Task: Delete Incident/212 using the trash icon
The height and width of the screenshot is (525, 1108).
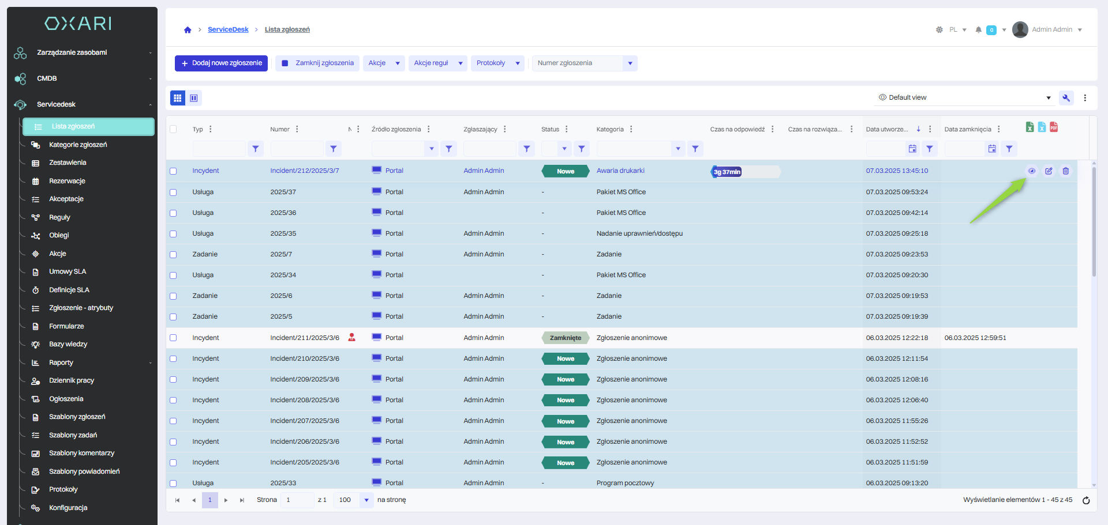Action: tap(1065, 171)
